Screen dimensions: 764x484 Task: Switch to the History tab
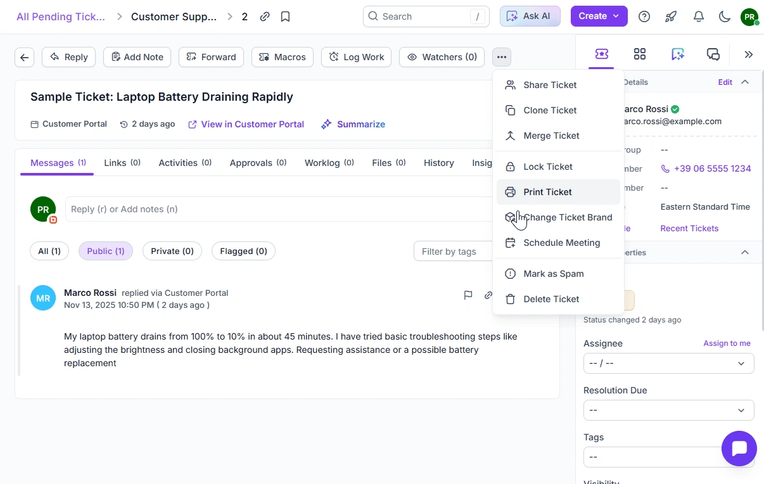[438, 163]
